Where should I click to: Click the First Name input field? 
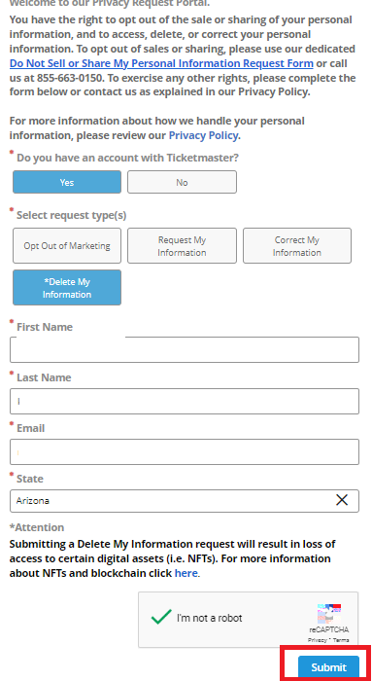(185, 349)
